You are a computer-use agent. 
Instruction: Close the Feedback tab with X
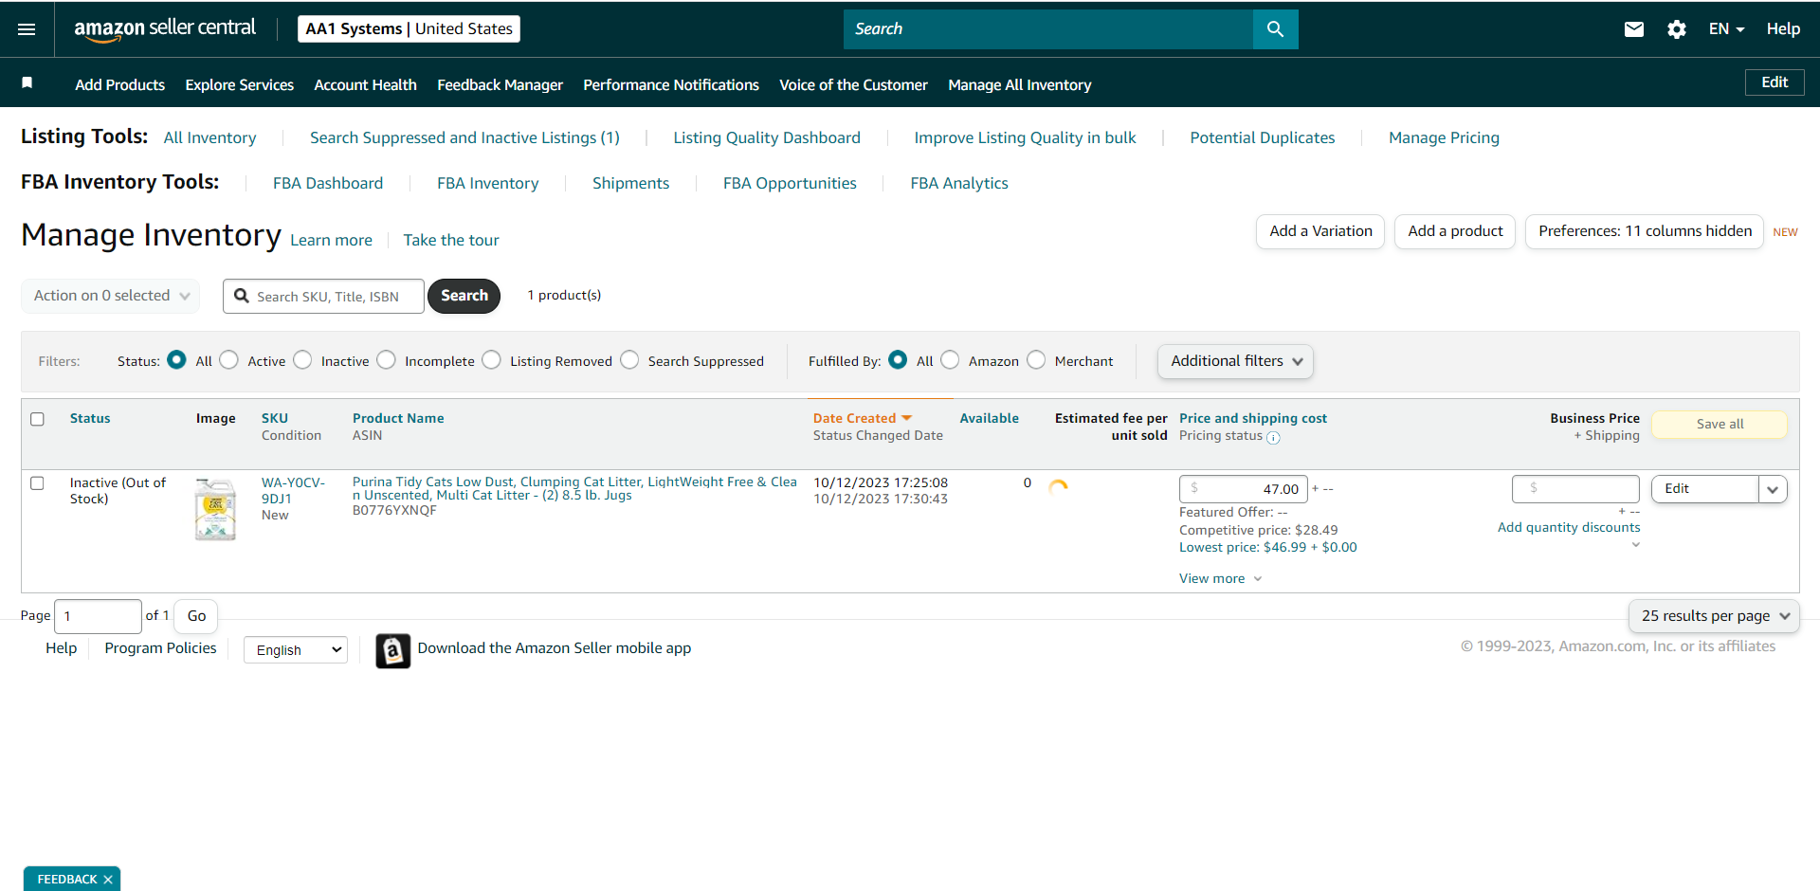(x=108, y=880)
